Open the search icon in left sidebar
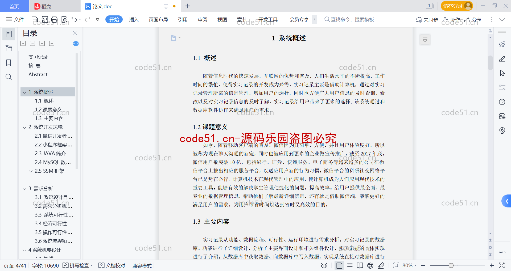The image size is (511, 271). coord(9,77)
